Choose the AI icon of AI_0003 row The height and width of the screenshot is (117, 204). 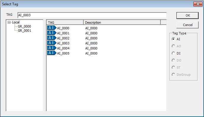point(52,43)
